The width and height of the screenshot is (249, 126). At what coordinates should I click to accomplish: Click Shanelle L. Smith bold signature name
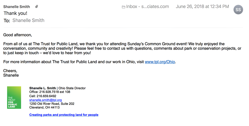coord(42,88)
